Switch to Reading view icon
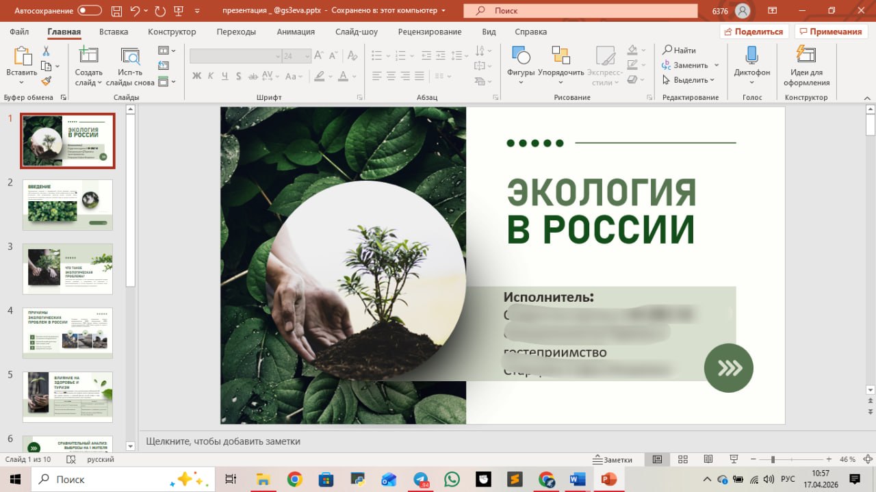Image resolution: width=876 pixels, height=492 pixels. [x=708, y=459]
